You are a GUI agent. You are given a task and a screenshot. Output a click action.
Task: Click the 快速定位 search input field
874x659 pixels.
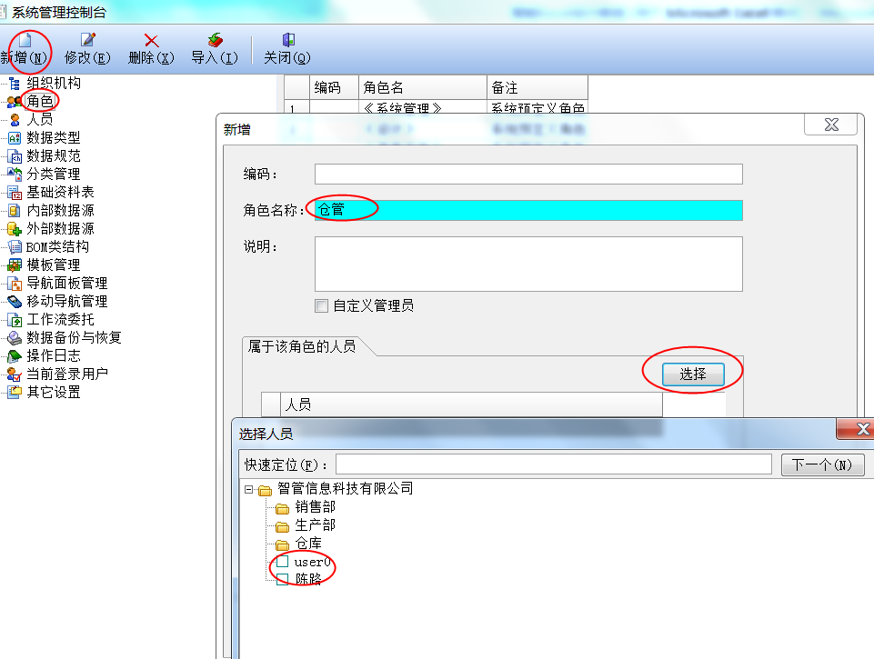click(554, 464)
